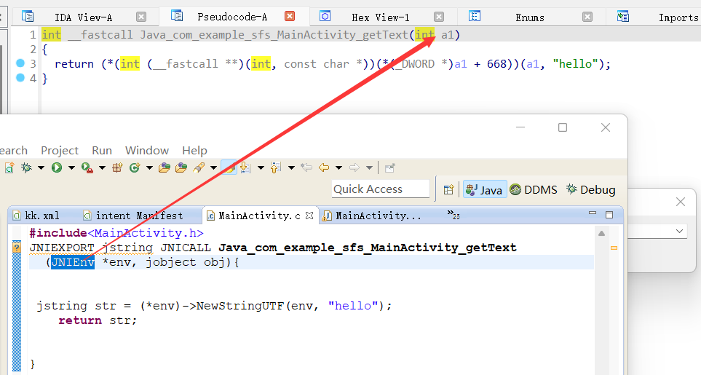Click the warning marker beside JNIEXPORT line
Image resolution: width=701 pixels, height=375 pixels.
(x=17, y=247)
